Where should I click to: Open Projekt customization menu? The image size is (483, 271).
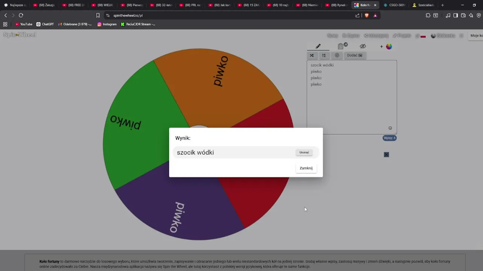click(x=402, y=36)
